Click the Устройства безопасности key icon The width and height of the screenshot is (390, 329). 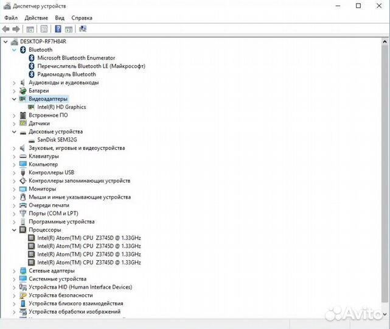click(x=23, y=295)
